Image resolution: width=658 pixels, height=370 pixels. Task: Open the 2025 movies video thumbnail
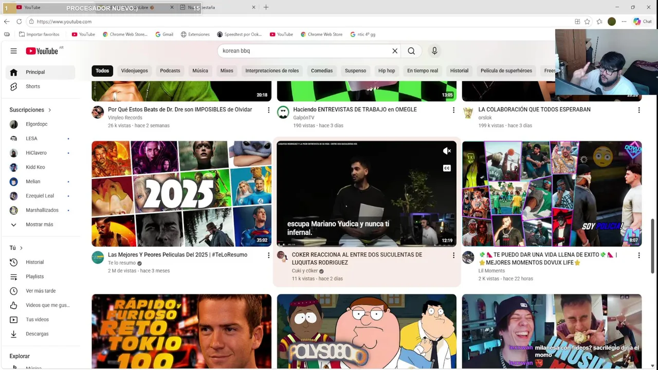181,194
